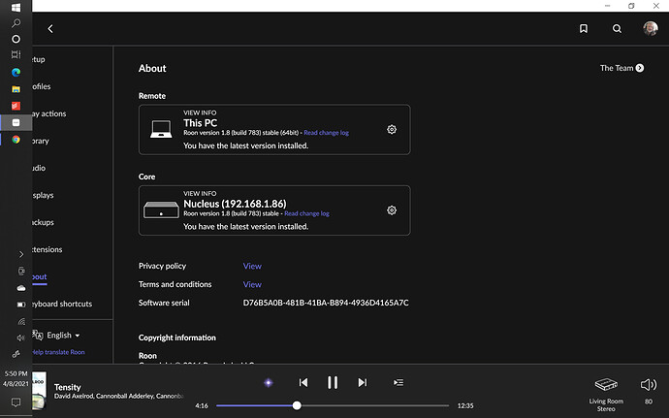Open the Windows Start button

coord(16,7)
